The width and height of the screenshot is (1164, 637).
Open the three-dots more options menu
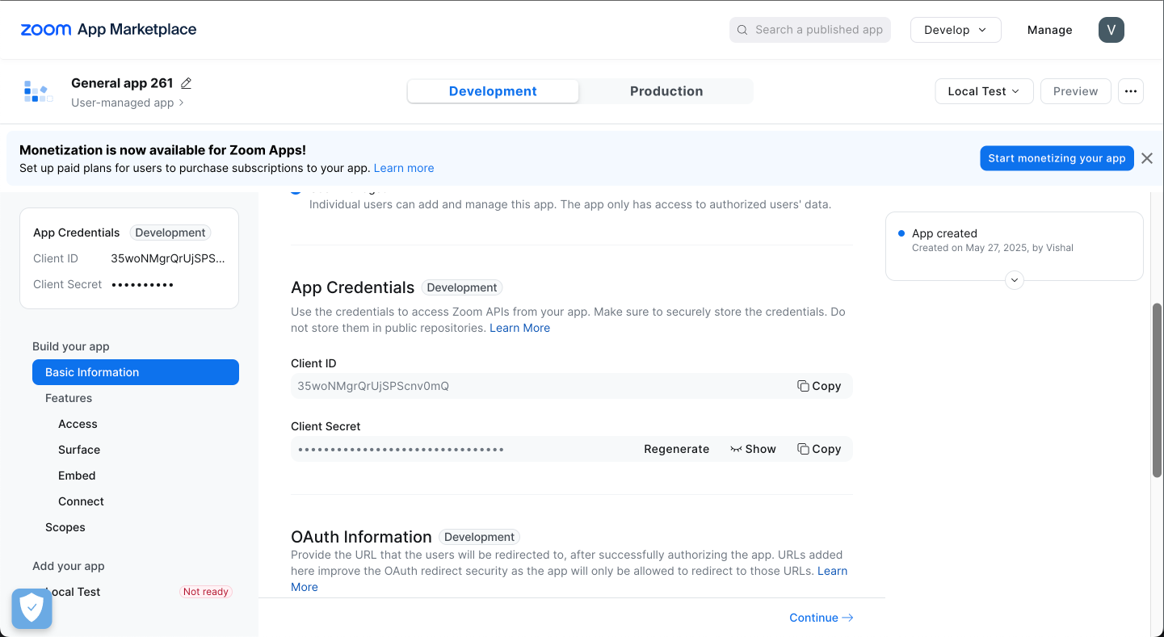(x=1131, y=91)
